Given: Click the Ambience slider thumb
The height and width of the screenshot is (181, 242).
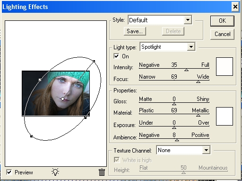Looking at the screenshot, I should (177, 140).
